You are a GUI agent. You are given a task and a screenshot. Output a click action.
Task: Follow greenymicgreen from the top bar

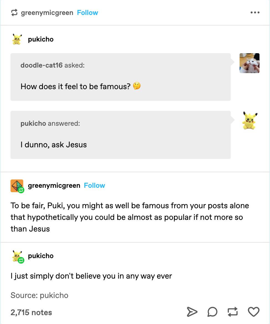[87, 12]
